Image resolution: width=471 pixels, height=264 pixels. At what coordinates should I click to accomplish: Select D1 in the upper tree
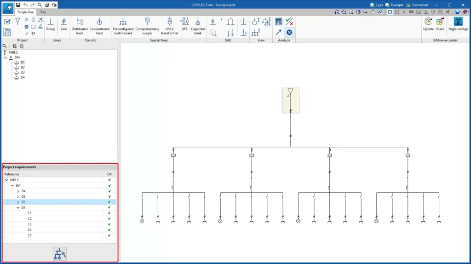(x=23, y=62)
